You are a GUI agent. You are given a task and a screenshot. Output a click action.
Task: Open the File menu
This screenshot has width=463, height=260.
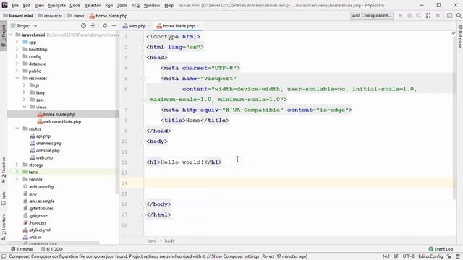click(x=15, y=5)
